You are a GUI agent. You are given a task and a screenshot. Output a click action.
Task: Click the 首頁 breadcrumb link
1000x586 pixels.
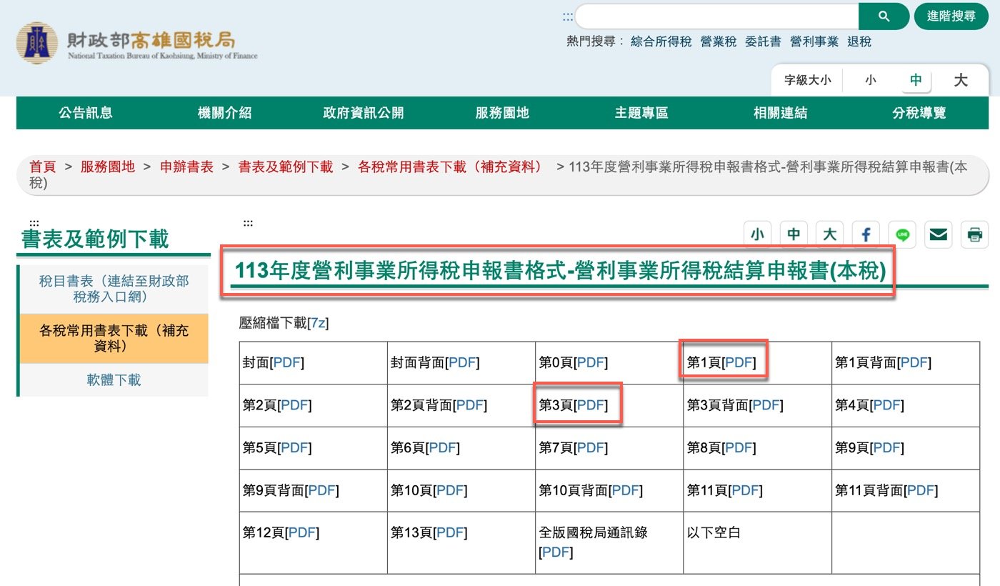click(x=41, y=167)
